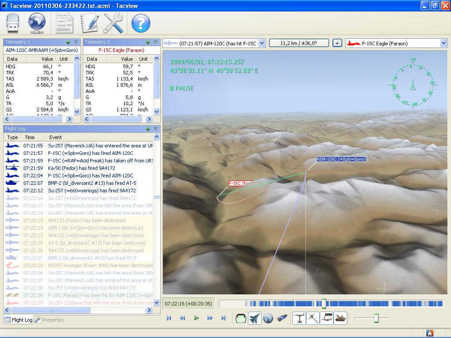Select the fighter jet view icon
This screenshot has height=338, width=451.
254,318
